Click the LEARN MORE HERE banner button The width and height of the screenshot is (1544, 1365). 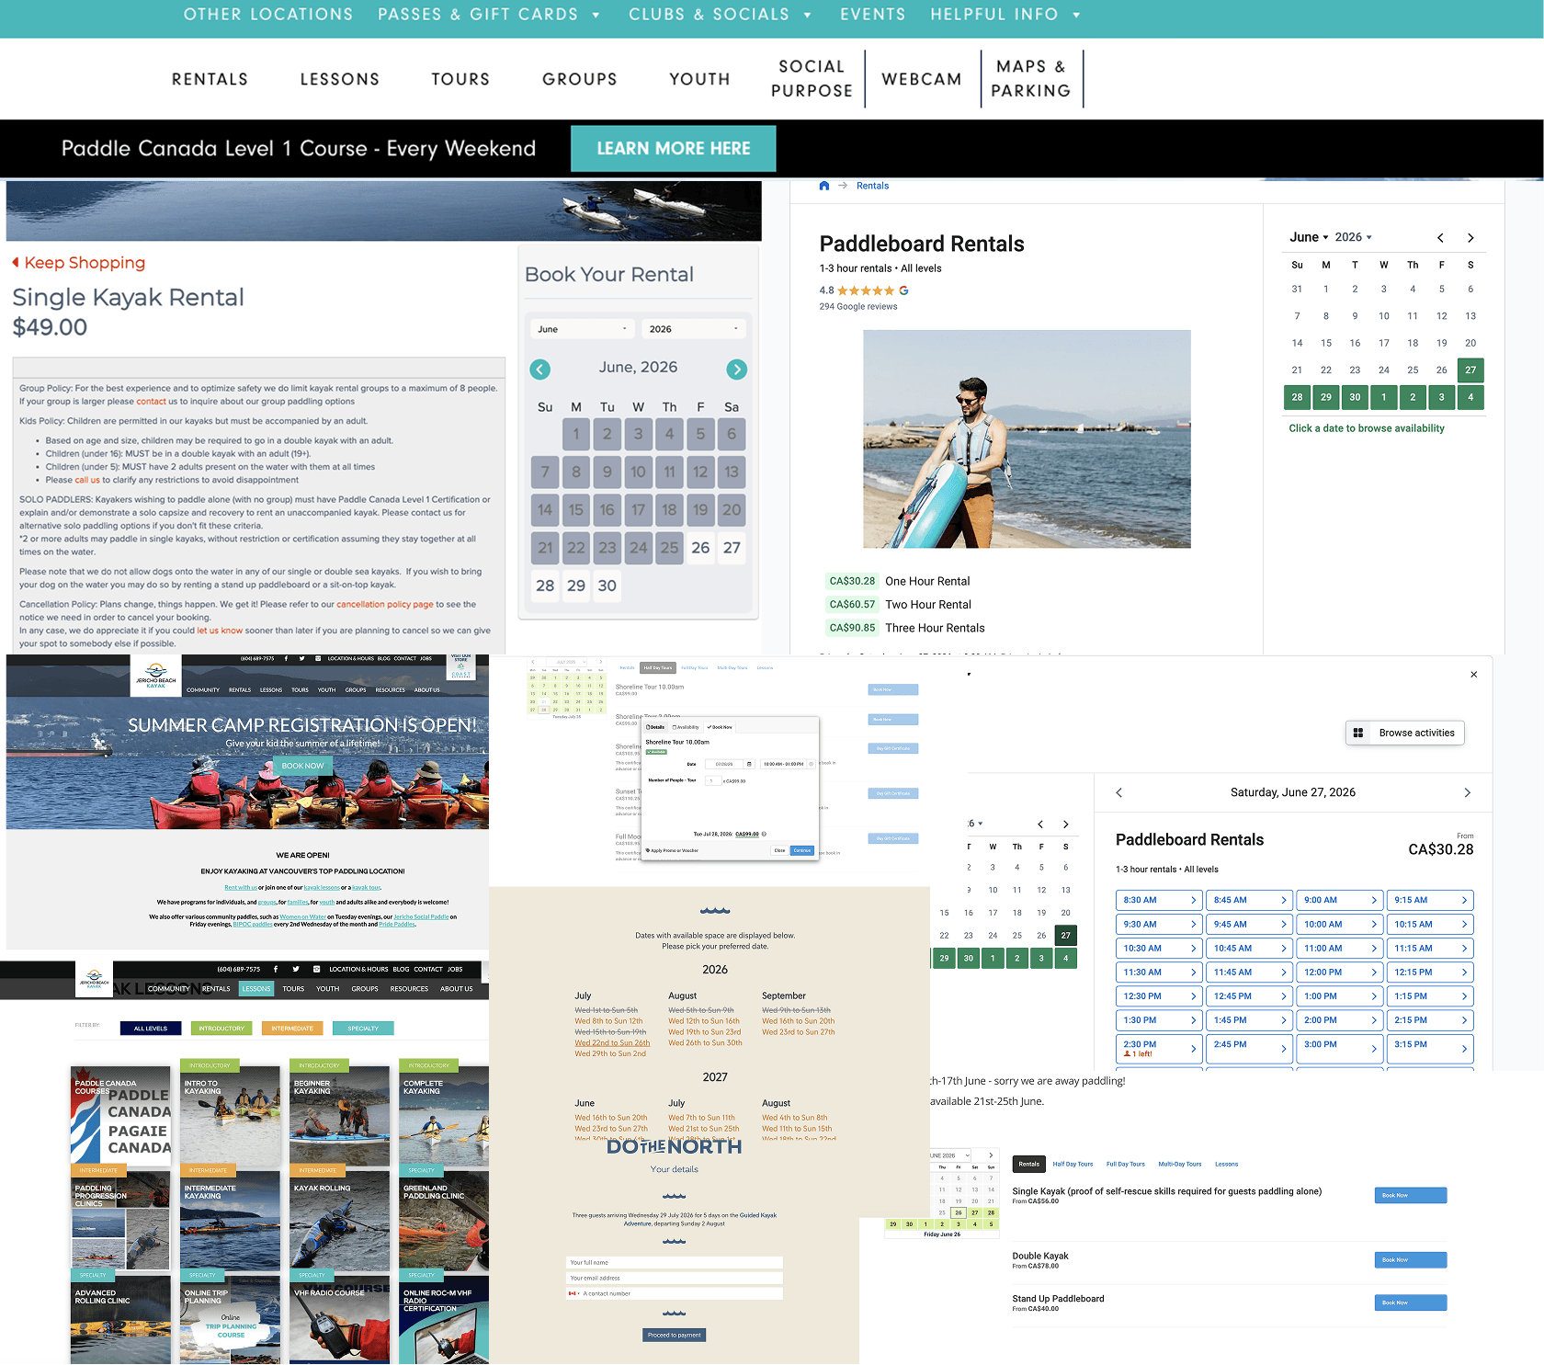click(x=674, y=149)
